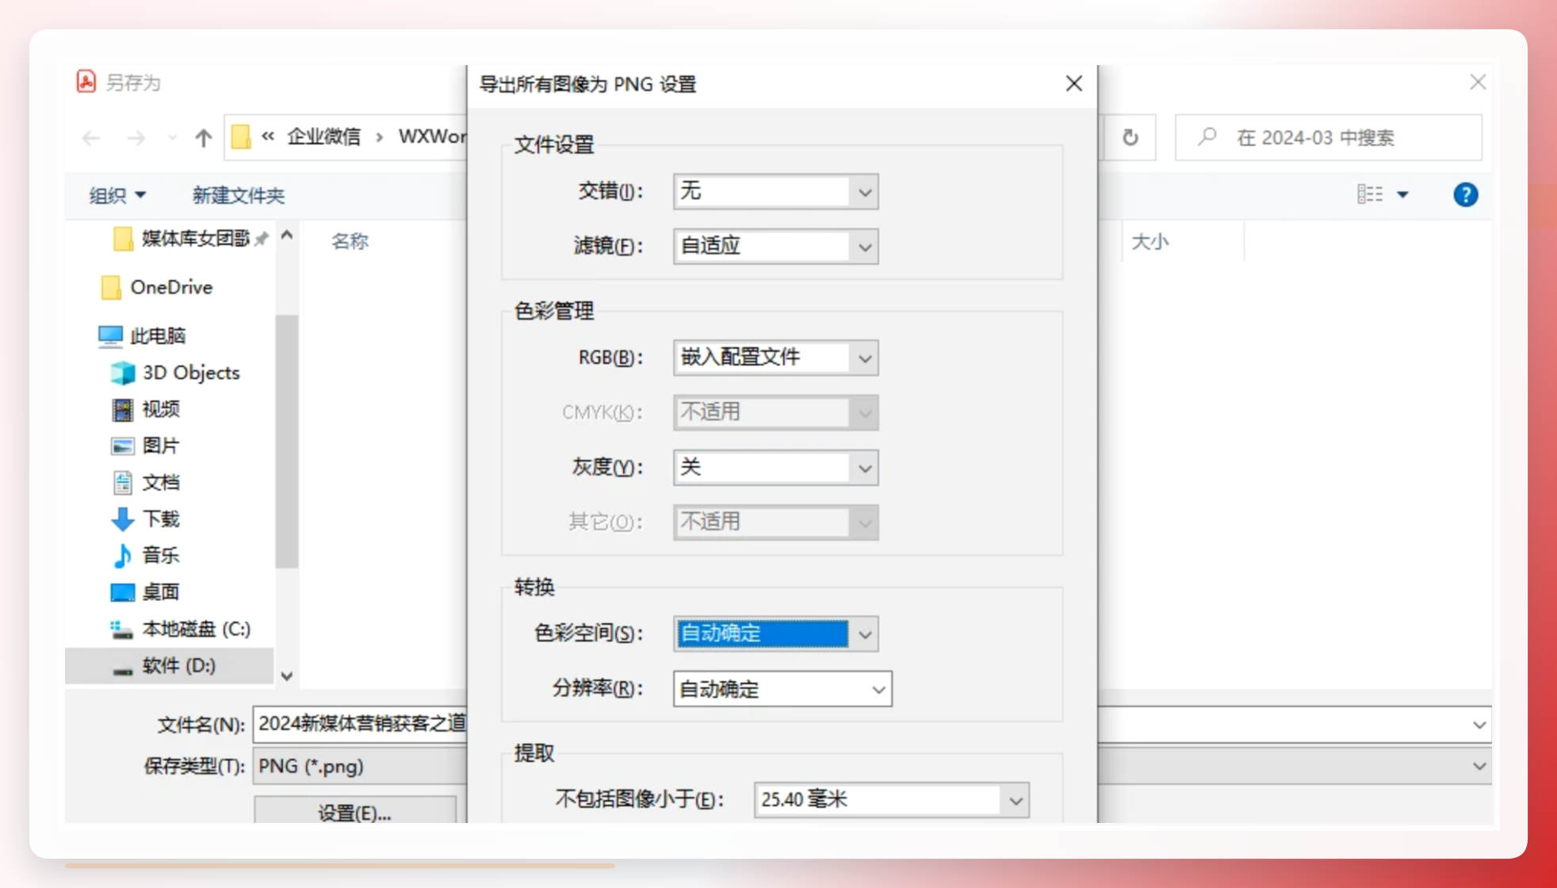1557x888 pixels.
Task: Click the search box 在 2024-03 中搜索
Action: point(1329,138)
